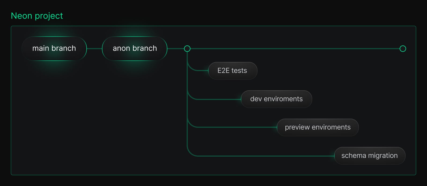Click the branch point circle after anon branch

tap(187, 49)
